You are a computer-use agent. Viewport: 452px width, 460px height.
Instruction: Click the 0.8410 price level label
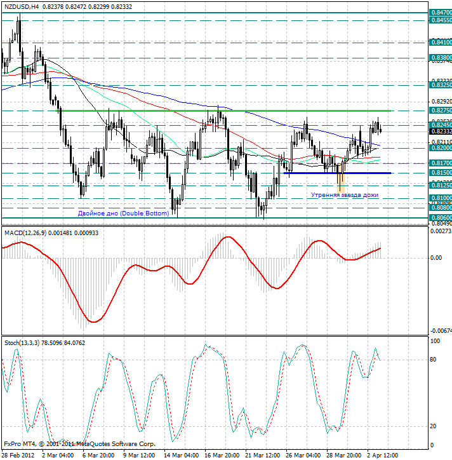tap(441, 42)
